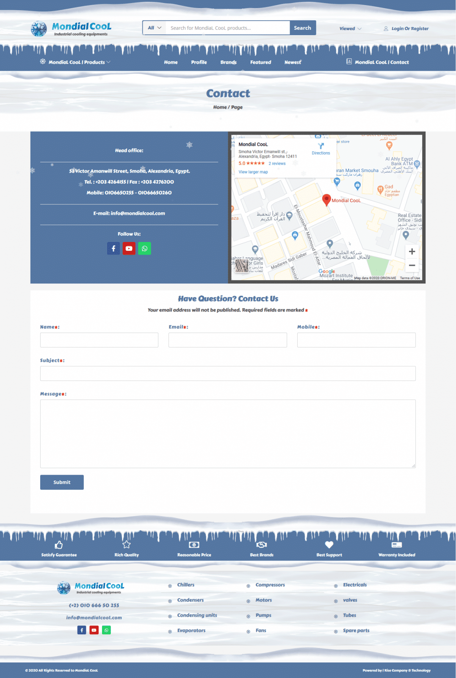The height and width of the screenshot is (678, 456).
Task: Click the Submit button
Action: coord(62,482)
